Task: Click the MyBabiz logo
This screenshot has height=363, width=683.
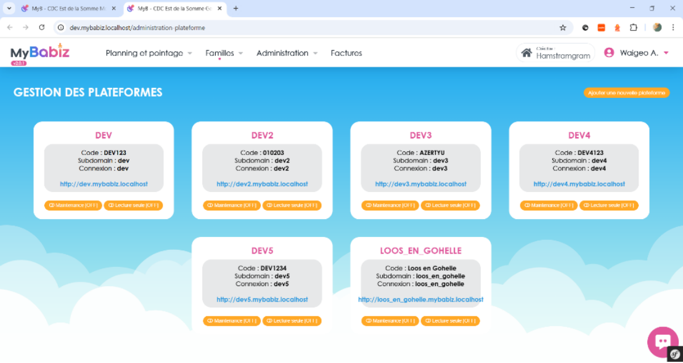Action: (x=39, y=53)
